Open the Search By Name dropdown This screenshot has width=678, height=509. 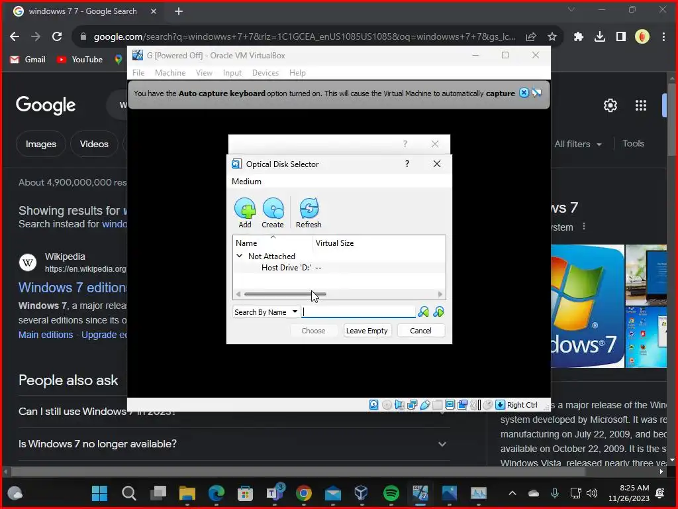pyautogui.click(x=266, y=311)
